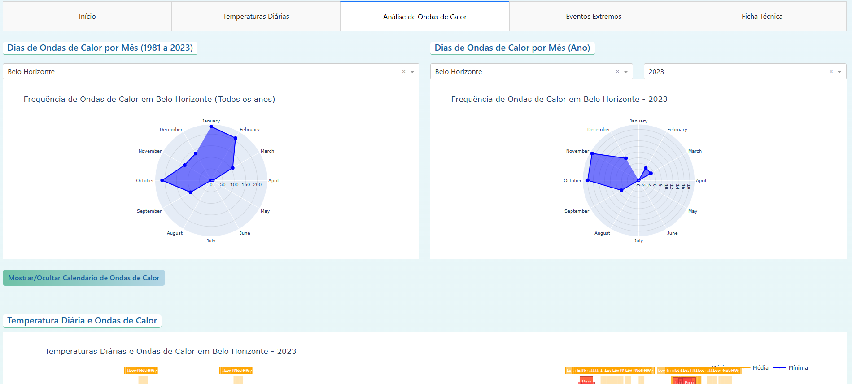The height and width of the screenshot is (384, 852).
Task: Click the October data point on 2023 radar
Action: point(588,180)
